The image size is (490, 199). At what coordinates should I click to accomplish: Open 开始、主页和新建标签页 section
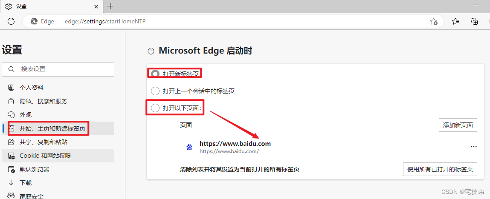coord(58,128)
